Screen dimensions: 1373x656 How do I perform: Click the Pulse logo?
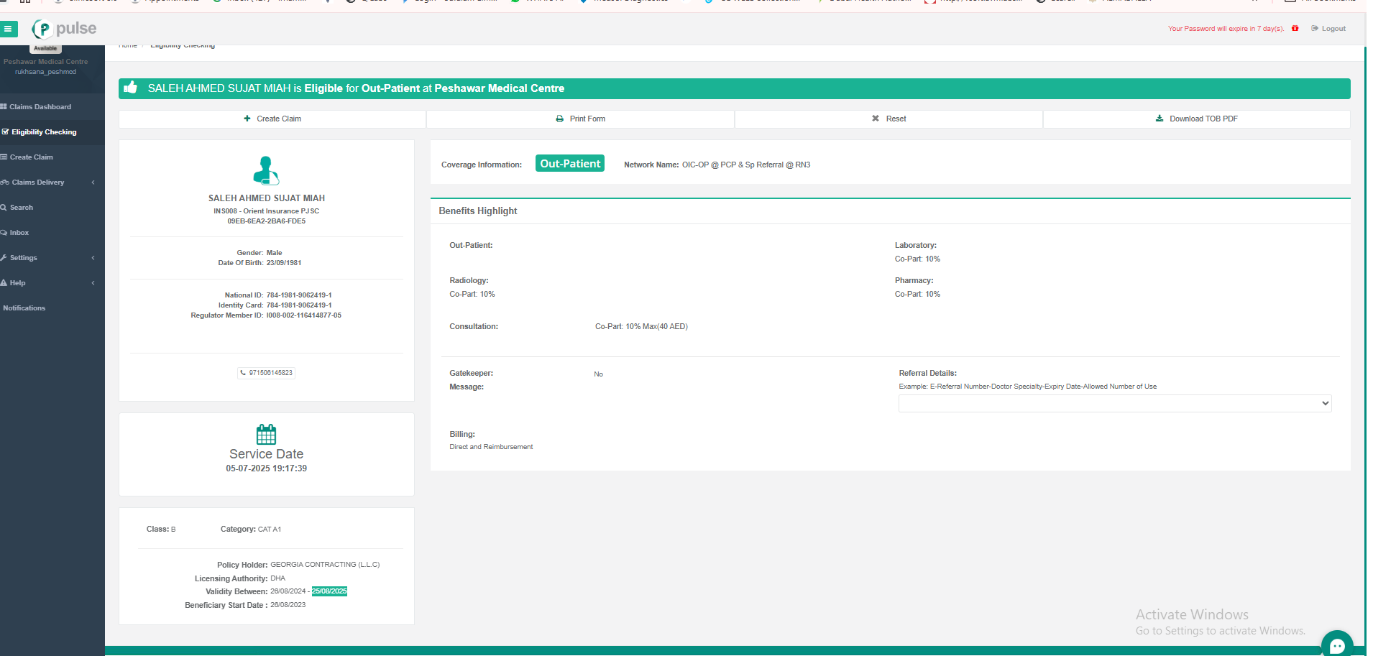64,29
